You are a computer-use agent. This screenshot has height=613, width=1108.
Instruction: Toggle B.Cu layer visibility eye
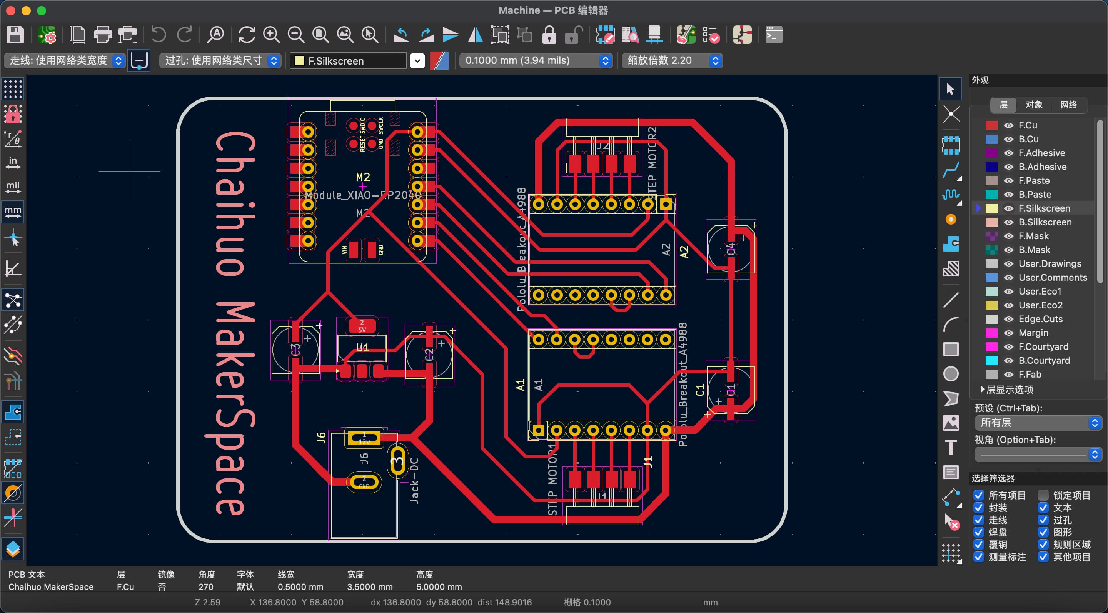(x=1009, y=139)
